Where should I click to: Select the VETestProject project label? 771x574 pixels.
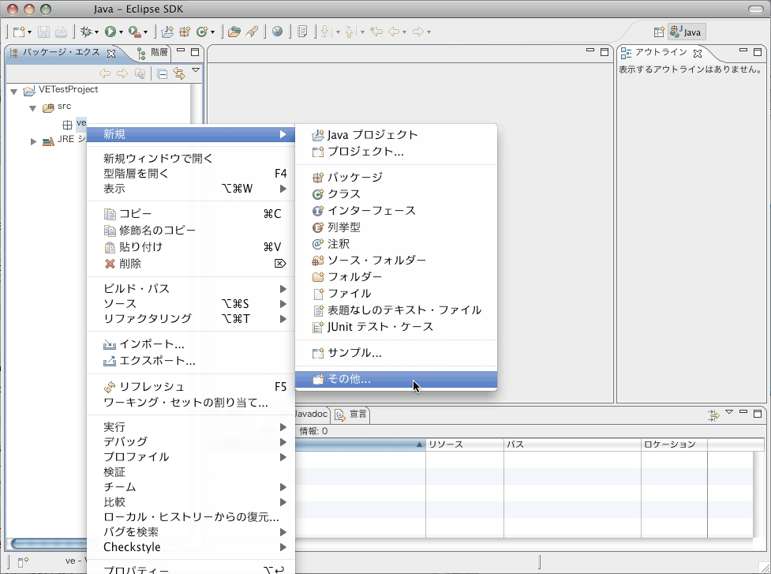pyautogui.click(x=69, y=89)
